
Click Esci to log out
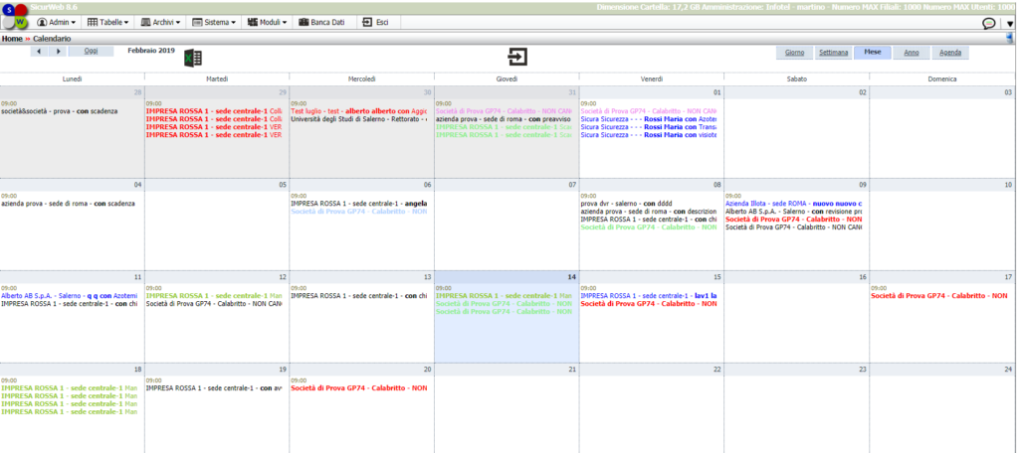coord(376,22)
